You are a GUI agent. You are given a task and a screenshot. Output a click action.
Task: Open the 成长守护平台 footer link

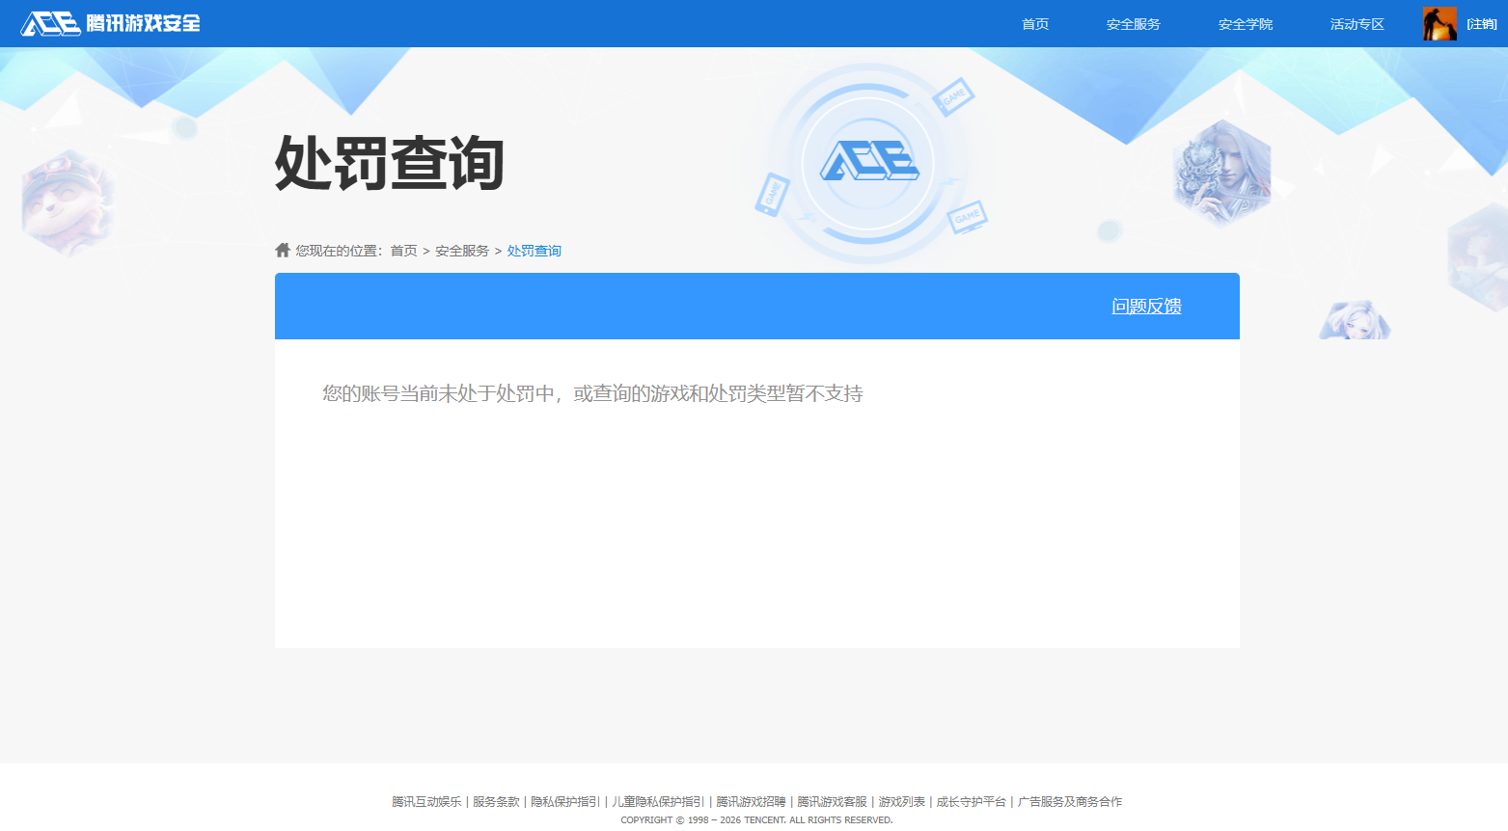pyautogui.click(x=972, y=801)
